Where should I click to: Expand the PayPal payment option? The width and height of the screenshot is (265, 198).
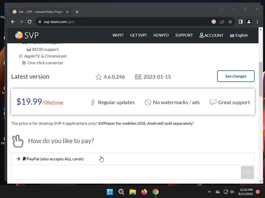point(133,159)
